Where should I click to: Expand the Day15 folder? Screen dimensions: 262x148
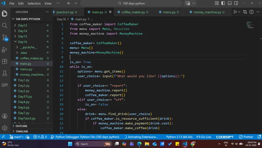(x=32, y=36)
